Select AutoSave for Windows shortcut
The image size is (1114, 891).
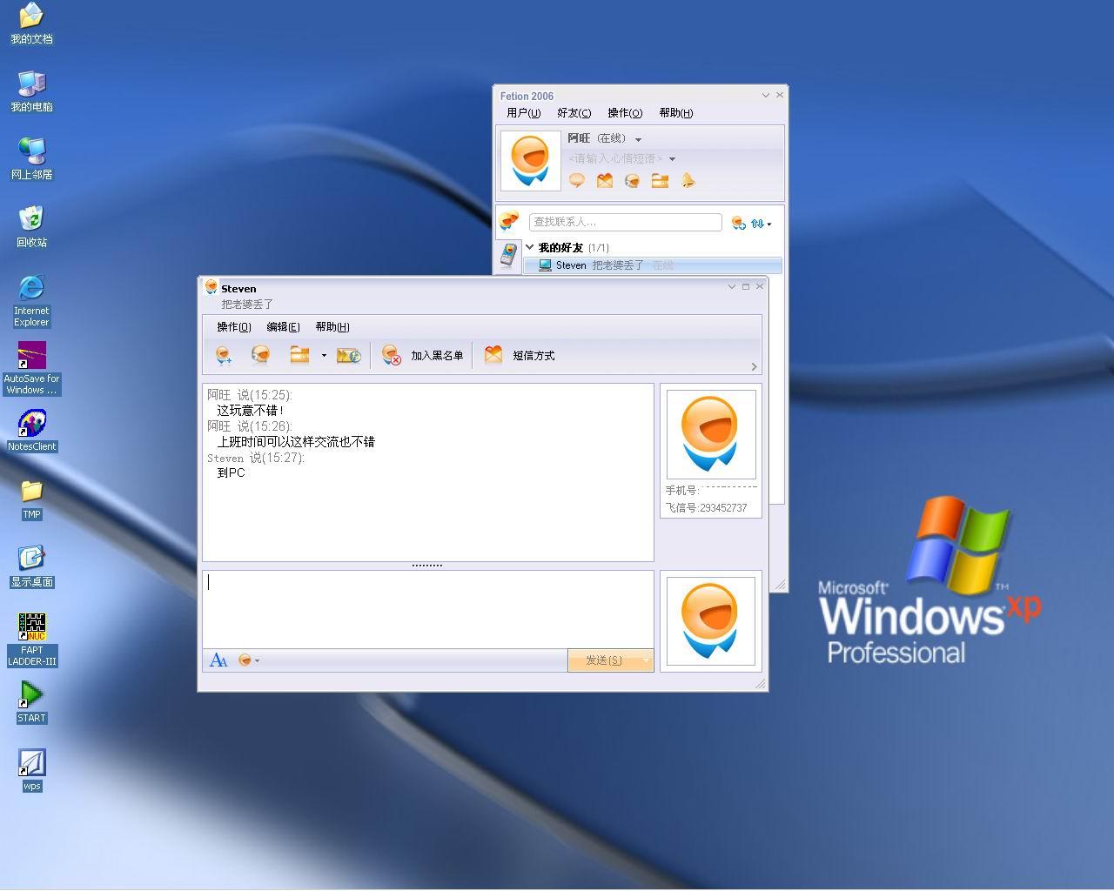coord(31,368)
